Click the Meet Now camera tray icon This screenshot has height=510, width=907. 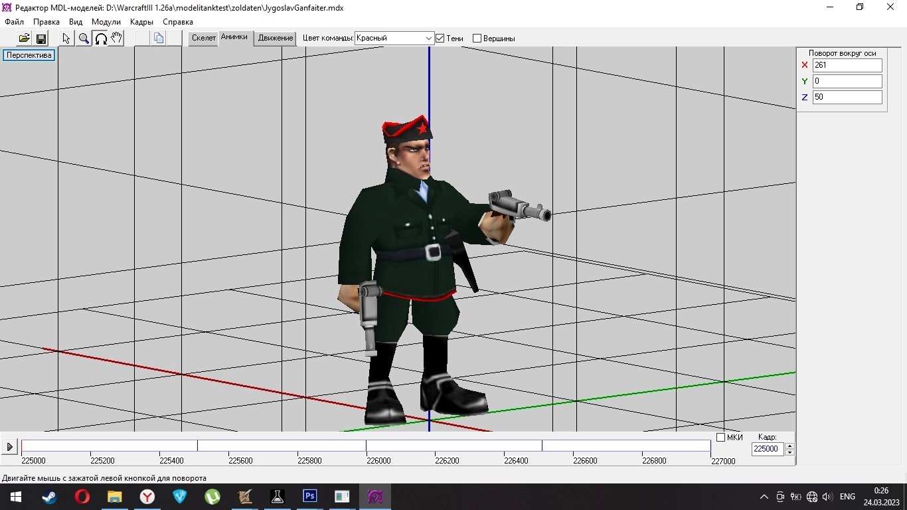point(780,497)
